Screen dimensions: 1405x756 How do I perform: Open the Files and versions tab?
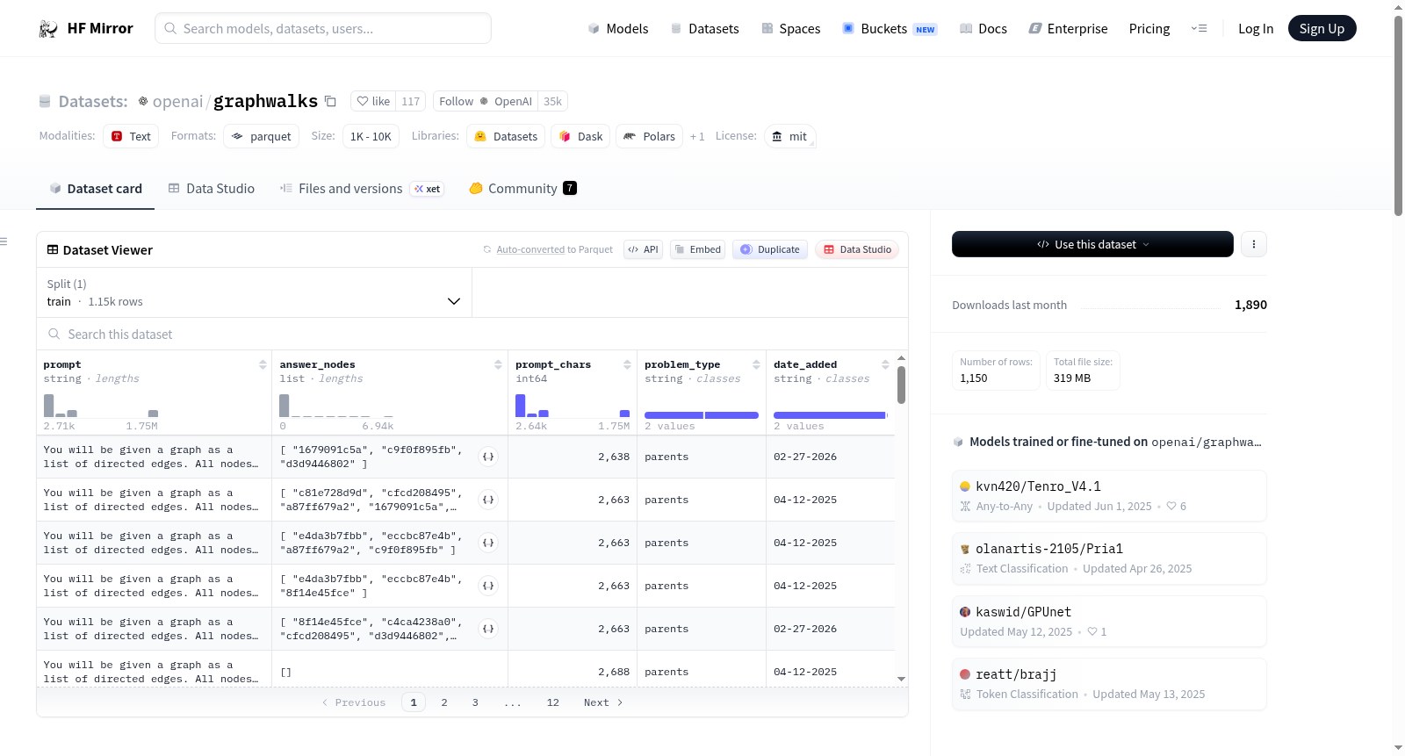click(x=362, y=189)
